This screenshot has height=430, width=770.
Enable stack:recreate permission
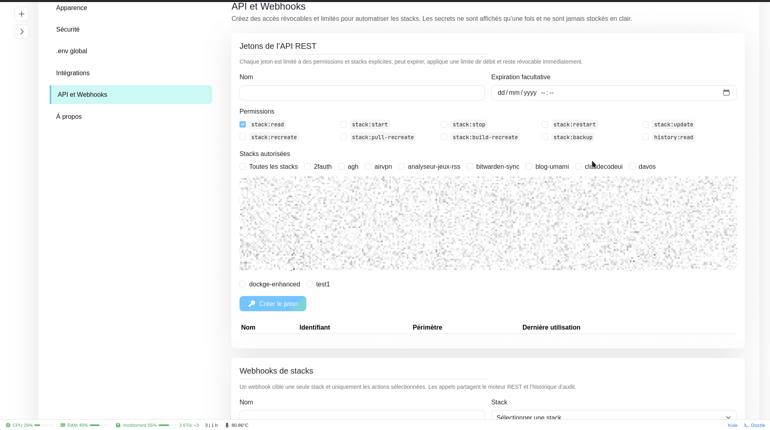point(243,137)
